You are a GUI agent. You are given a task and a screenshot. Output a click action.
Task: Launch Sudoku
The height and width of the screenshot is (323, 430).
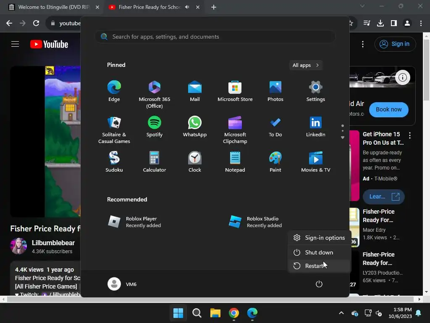point(114,162)
